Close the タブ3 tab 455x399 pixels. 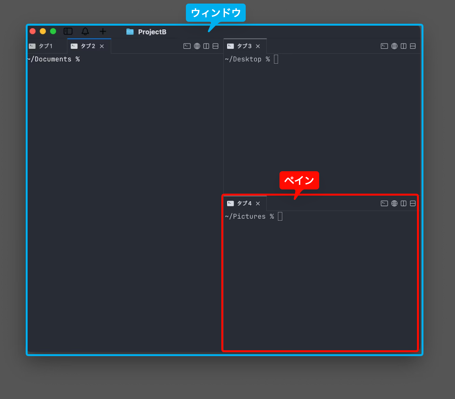[258, 46]
